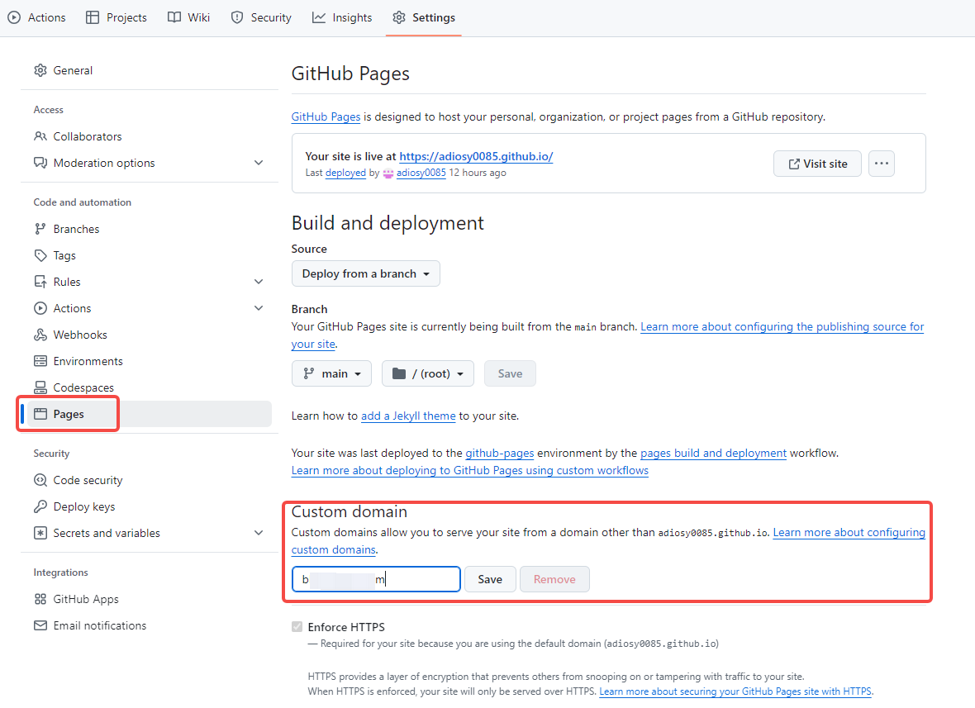Expand Secrets and variables chevron

click(259, 533)
